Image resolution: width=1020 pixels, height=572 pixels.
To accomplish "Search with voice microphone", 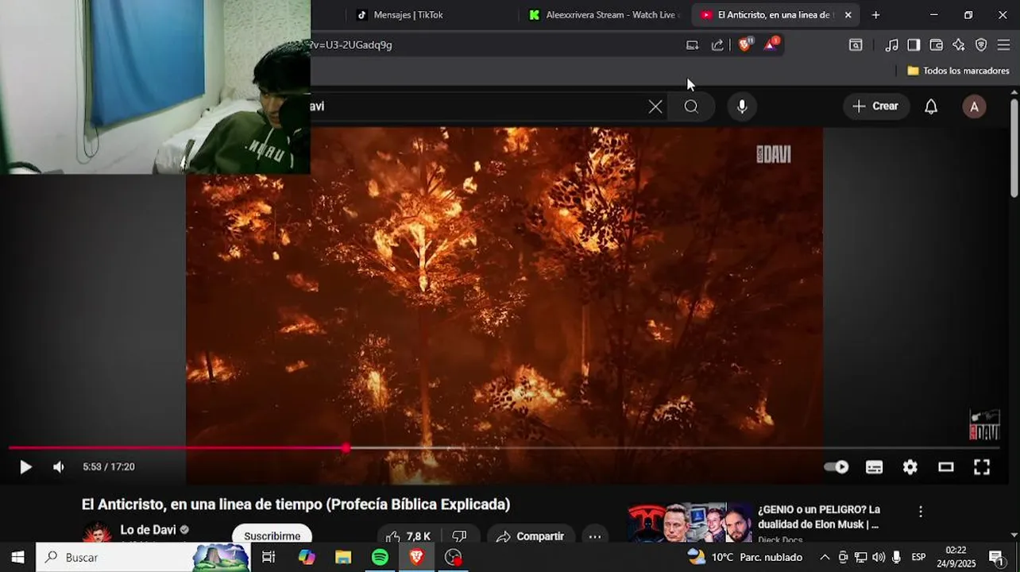I will pos(742,106).
